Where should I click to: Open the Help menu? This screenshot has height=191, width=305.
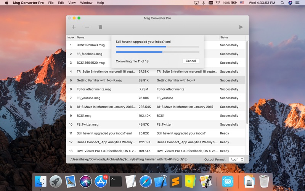[x=100, y=3]
